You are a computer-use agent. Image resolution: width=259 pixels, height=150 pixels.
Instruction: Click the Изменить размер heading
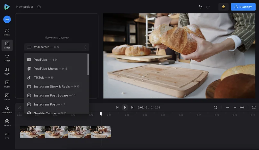(56, 38)
